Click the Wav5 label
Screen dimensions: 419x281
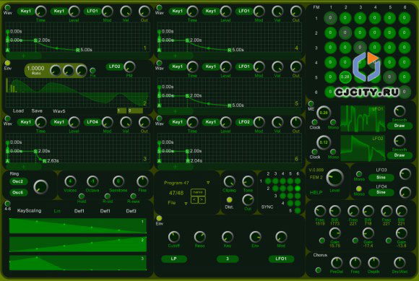coord(59,111)
